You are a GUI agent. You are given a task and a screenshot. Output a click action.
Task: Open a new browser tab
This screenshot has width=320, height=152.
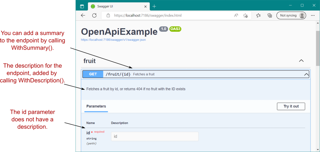[x=154, y=6]
